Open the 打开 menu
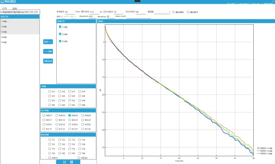This screenshot has height=164, width=275. point(5,8)
